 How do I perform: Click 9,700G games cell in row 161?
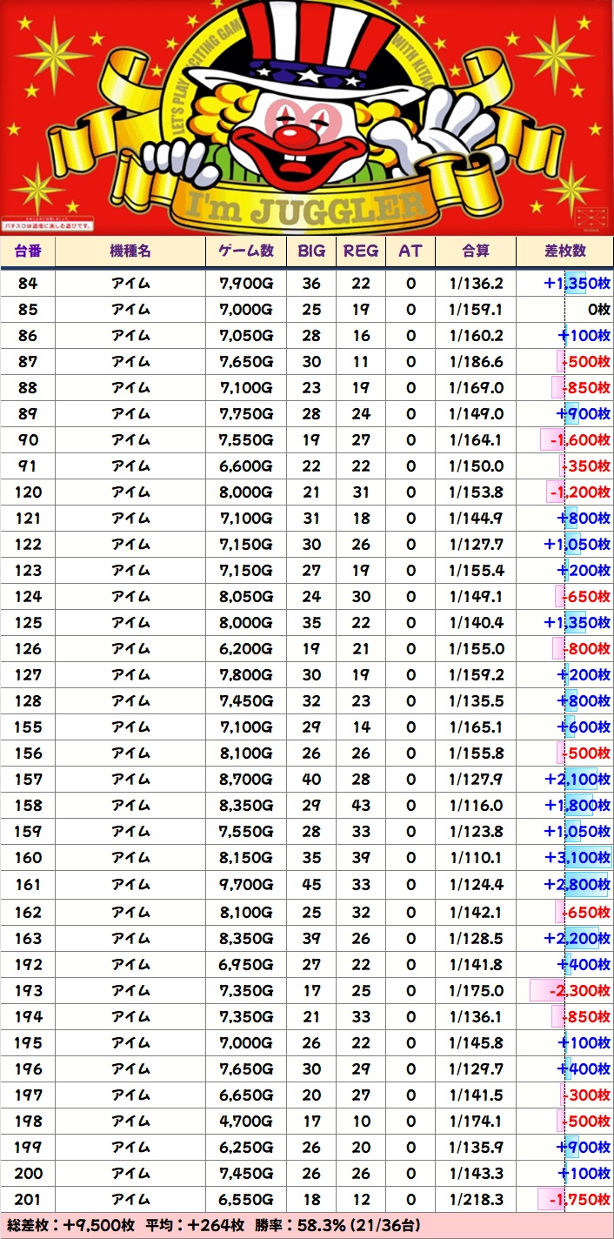click(x=246, y=886)
